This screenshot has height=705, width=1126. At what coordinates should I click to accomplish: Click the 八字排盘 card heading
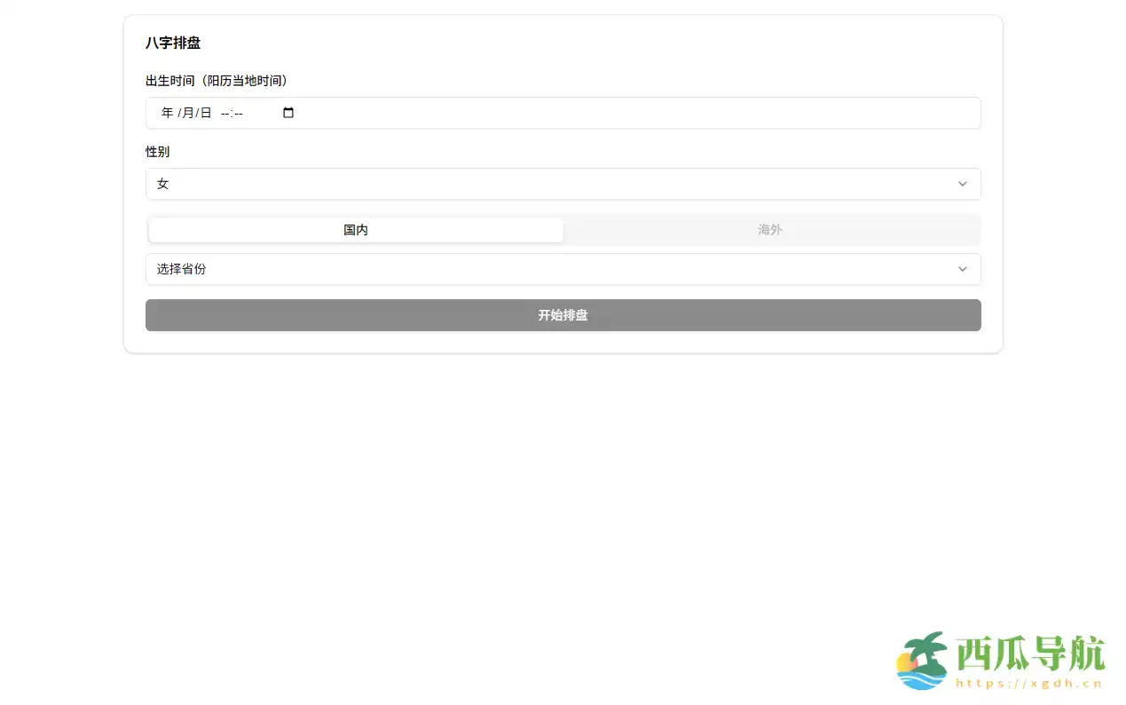[x=173, y=43]
